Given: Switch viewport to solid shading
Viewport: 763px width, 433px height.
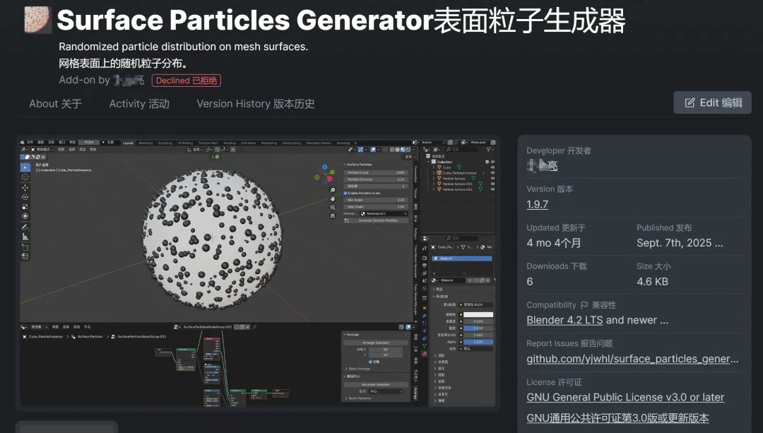Looking at the screenshot, I should [x=398, y=149].
